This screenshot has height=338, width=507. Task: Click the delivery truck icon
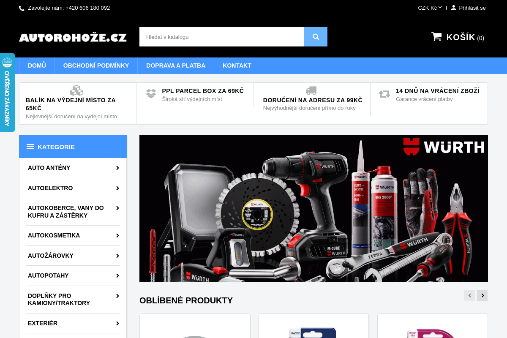pyautogui.click(x=311, y=90)
